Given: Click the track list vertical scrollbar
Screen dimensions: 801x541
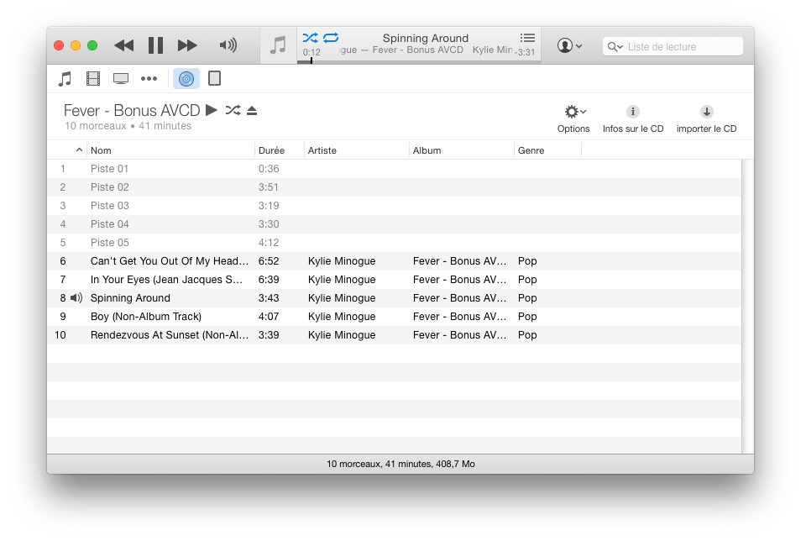Looking at the screenshot, I should coord(747,307).
